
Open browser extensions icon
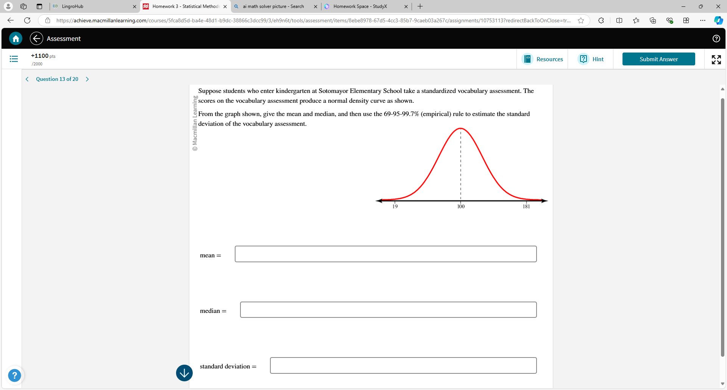coord(601,20)
